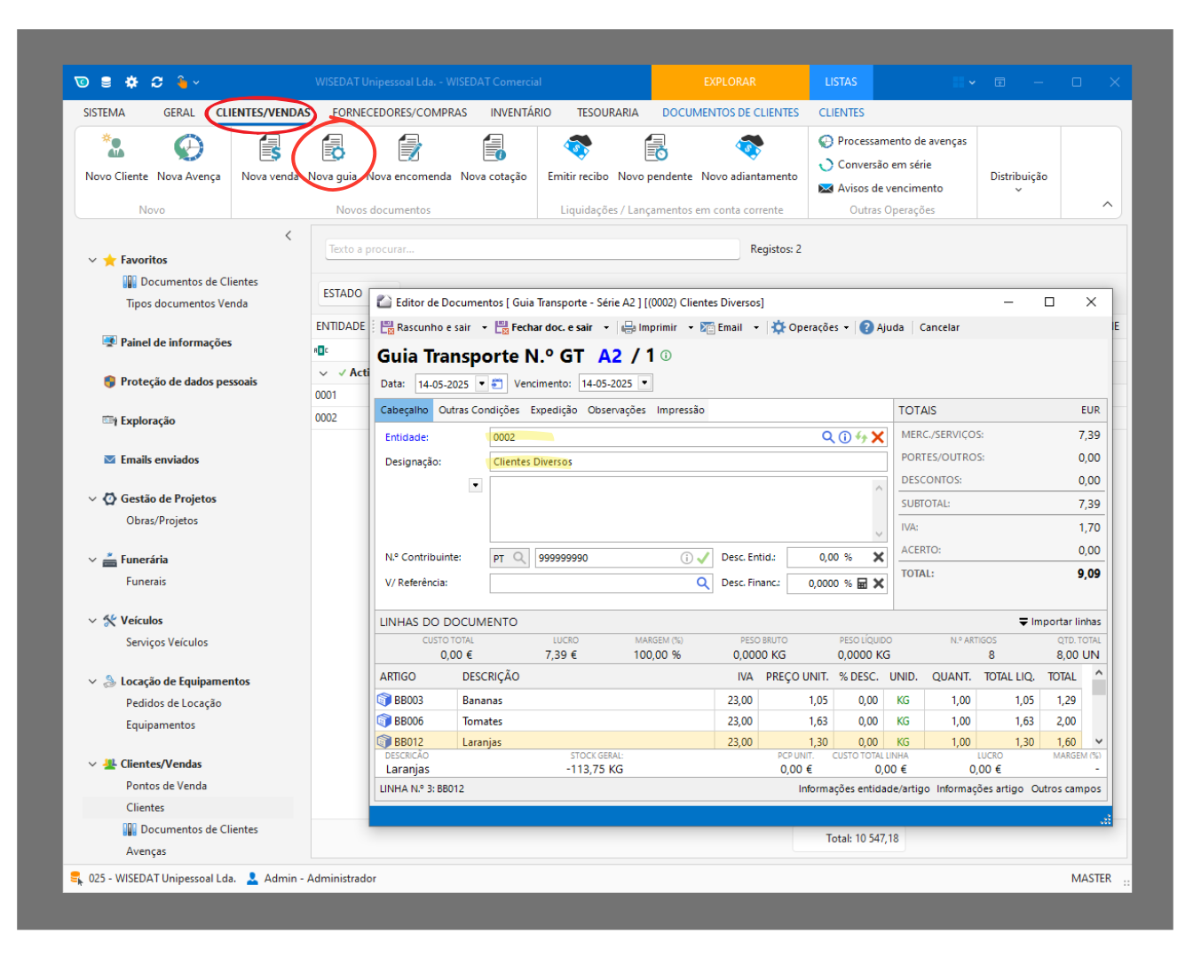The height and width of the screenshot is (956, 1193).
Task: Click the Ajuda help icon
Action: click(867, 327)
